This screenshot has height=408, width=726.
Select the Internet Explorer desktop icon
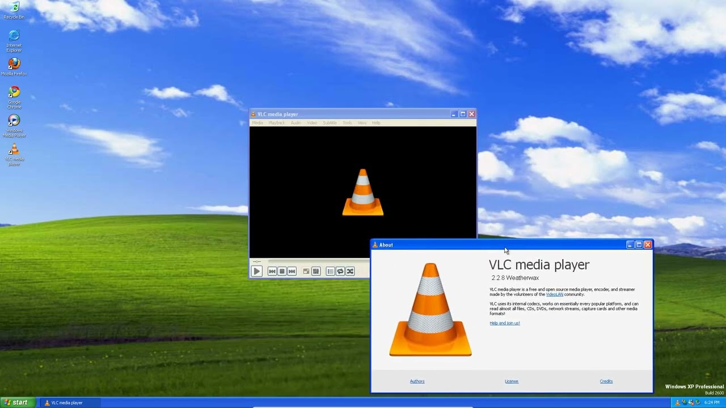tap(14, 41)
